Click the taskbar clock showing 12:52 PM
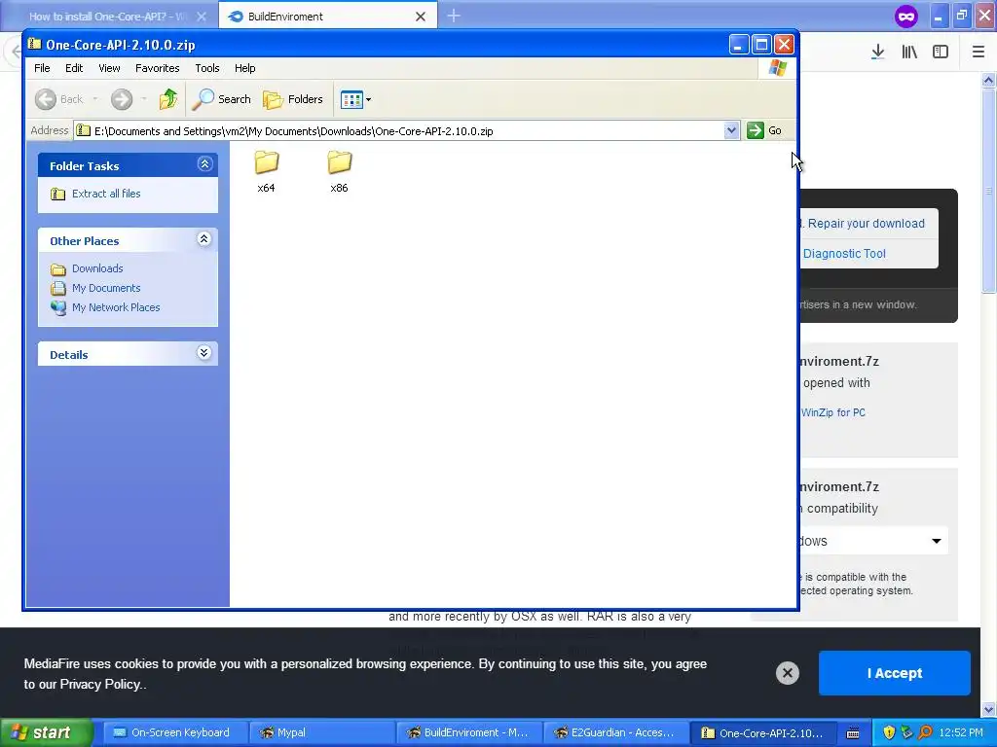 point(960,732)
